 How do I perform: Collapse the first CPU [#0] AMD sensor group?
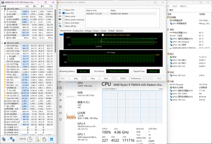pos(2,9)
